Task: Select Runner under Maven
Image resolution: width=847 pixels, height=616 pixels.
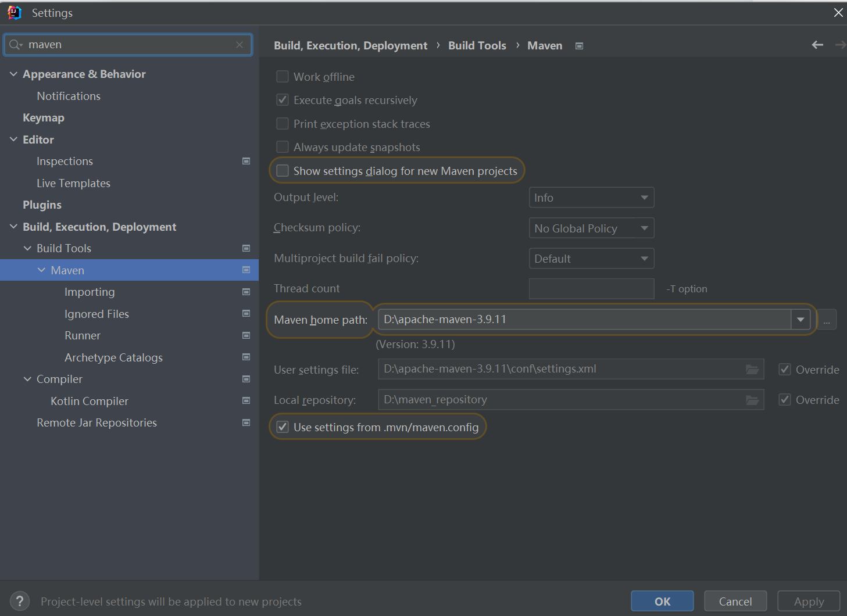Action: (x=83, y=335)
